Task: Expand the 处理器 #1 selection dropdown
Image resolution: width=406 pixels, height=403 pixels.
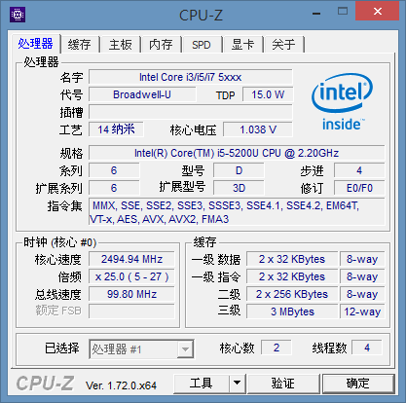Action: click(x=185, y=349)
